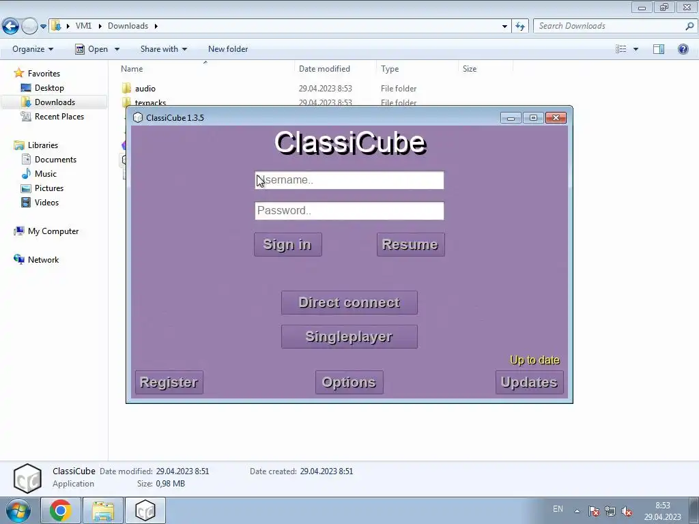Expand the address bar history dropdown
Image resolution: width=699 pixels, height=524 pixels.
[x=504, y=27]
